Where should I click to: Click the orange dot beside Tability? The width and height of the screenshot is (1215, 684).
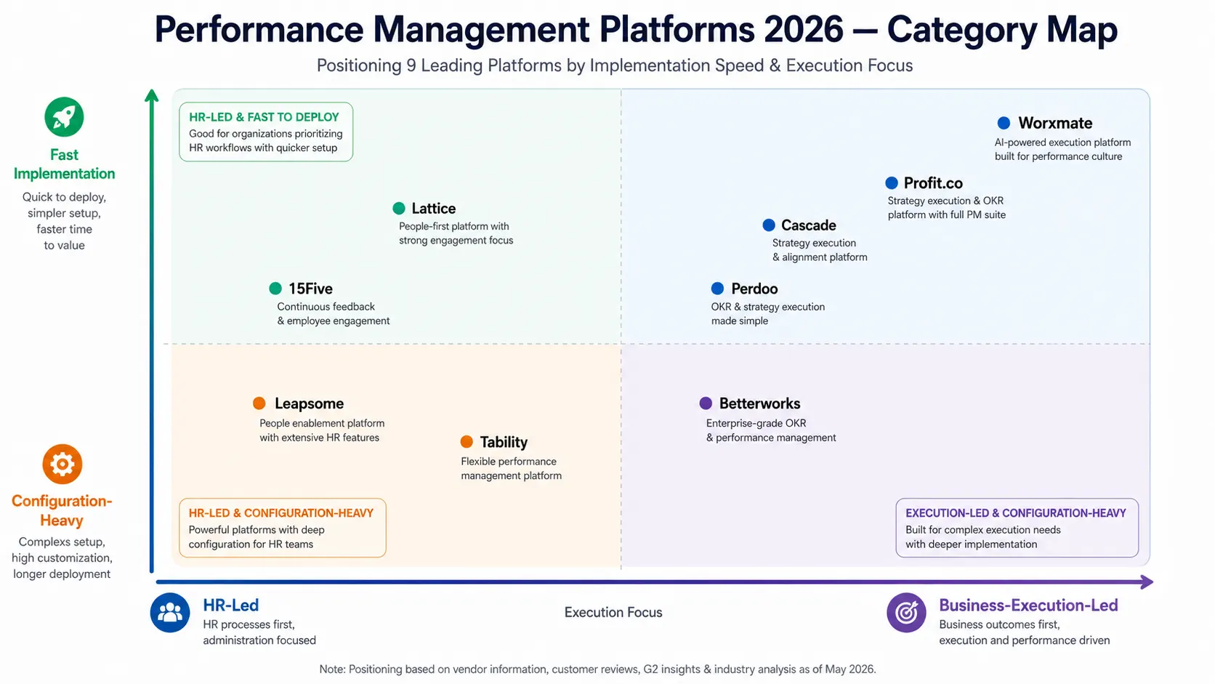point(467,442)
